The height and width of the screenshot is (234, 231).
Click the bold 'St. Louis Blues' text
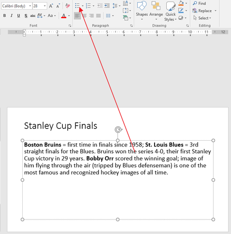(164, 145)
